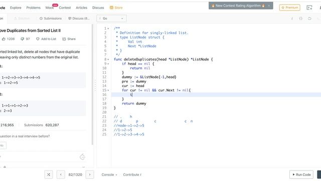The width and height of the screenshot is (321, 181).
Task: Click example input '1->1->1->2->3'
Action: 15,106
